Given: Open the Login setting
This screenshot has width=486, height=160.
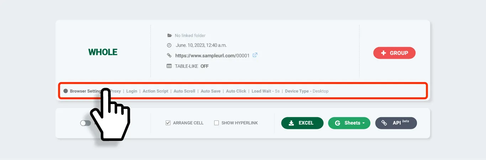Looking at the screenshot, I should pyautogui.click(x=132, y=91).
